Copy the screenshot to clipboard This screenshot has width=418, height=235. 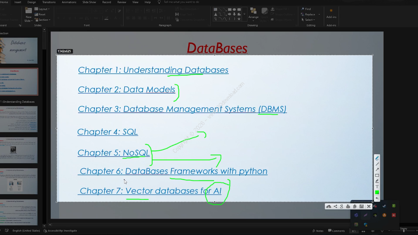355,206
